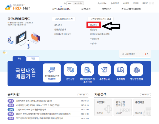Decrease font size with minus icon

point(153,3)
